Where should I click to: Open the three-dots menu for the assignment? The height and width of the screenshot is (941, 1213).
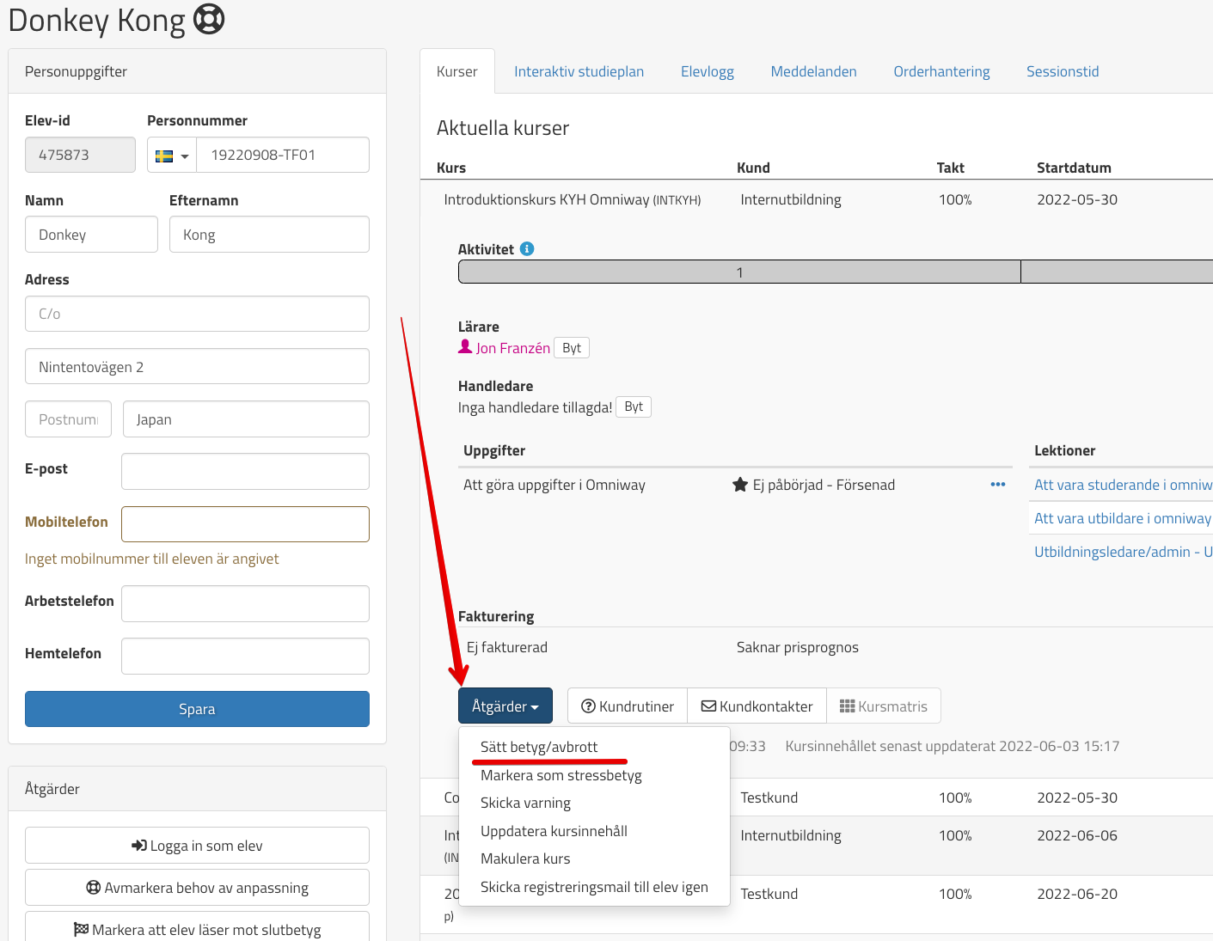coord(997,485)
